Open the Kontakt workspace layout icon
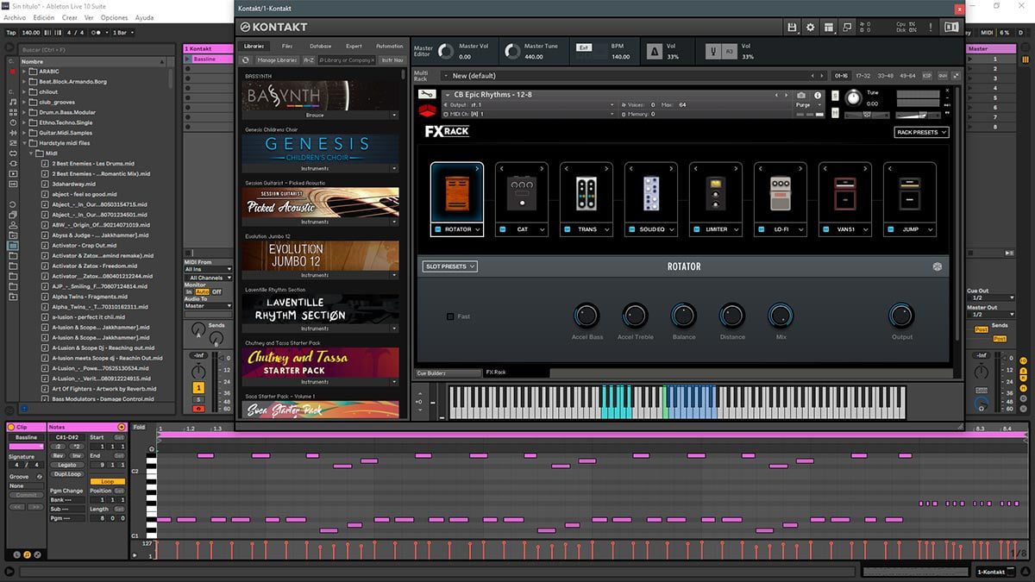 829,28
